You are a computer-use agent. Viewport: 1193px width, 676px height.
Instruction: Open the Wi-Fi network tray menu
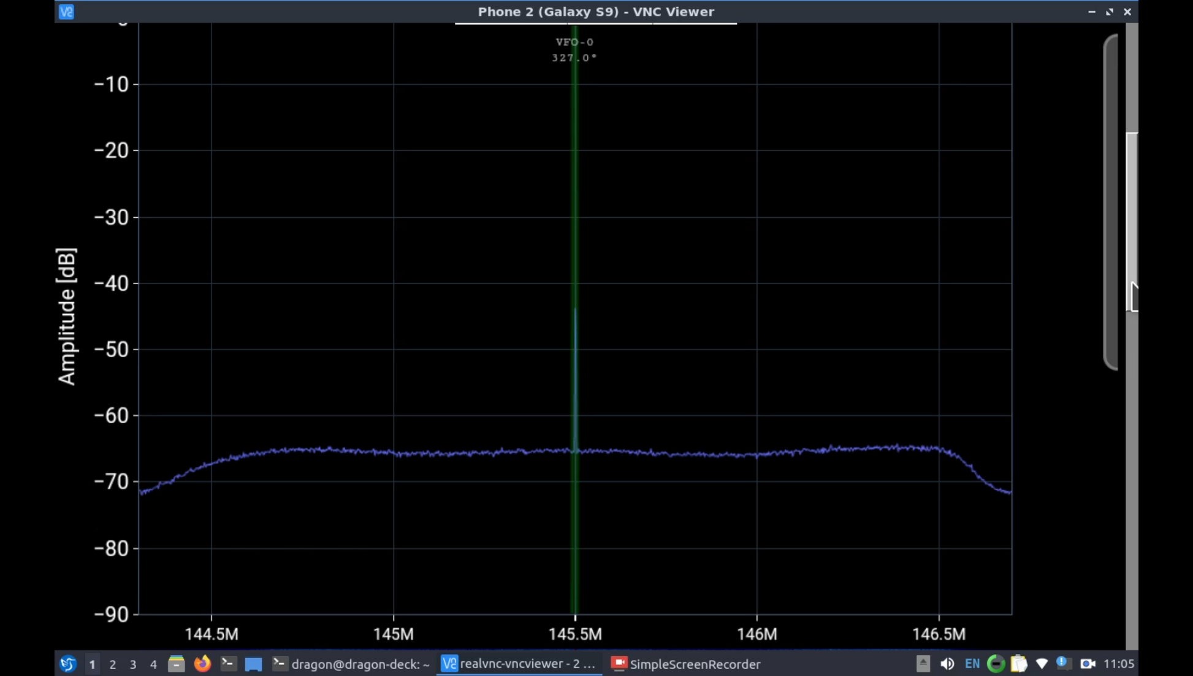point(1042,664)
